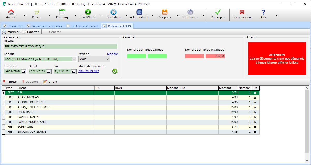The width and height of the screenshot is (311, 165).
Task: Open the Planning calendar icon
Action: (62, 12)
